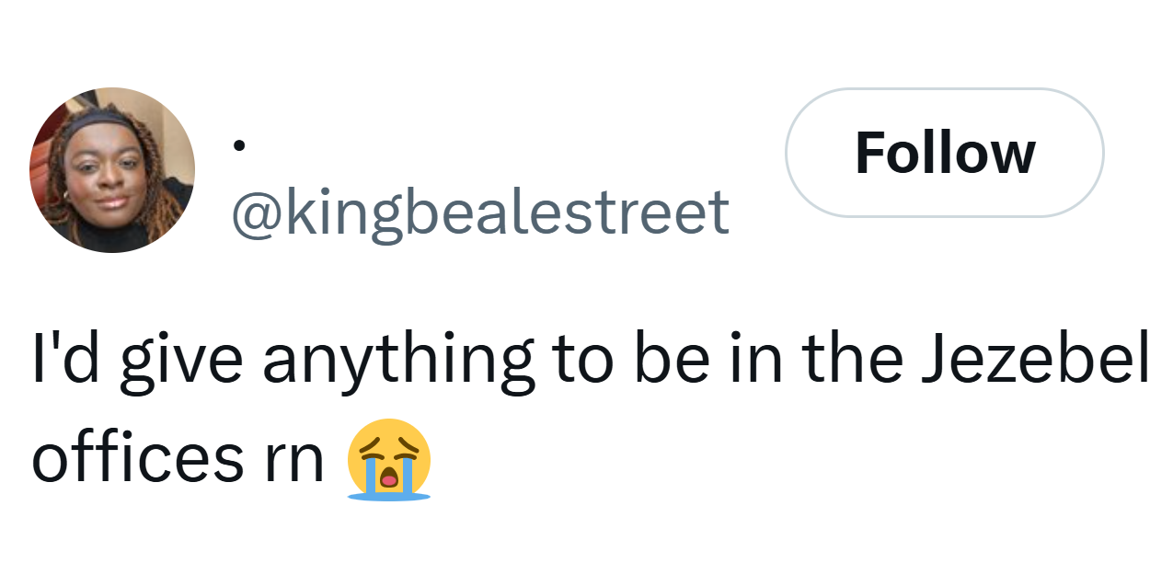Click the @ symbol in the handle
Viewport: 1173px width, 563px height.
[x=257, y=213]
